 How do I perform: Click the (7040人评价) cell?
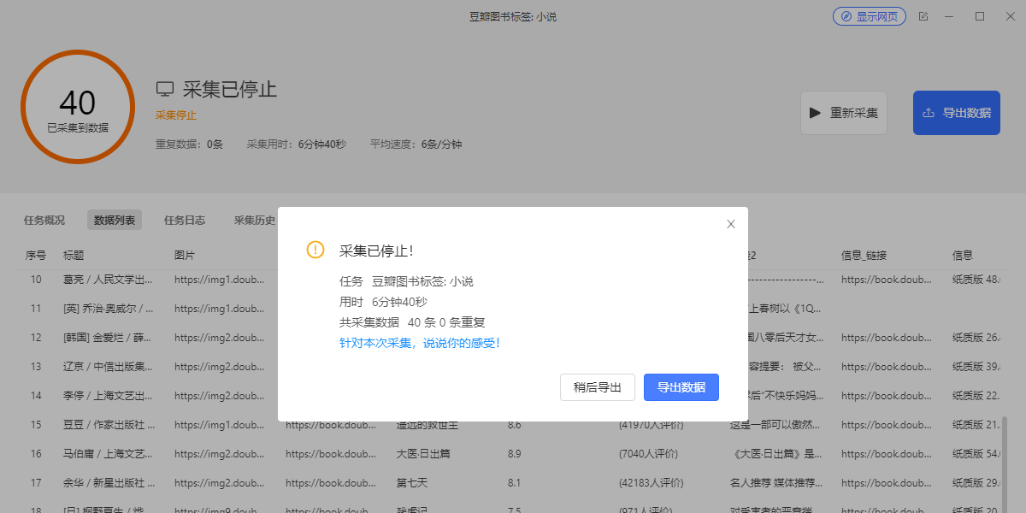(649, 453)
